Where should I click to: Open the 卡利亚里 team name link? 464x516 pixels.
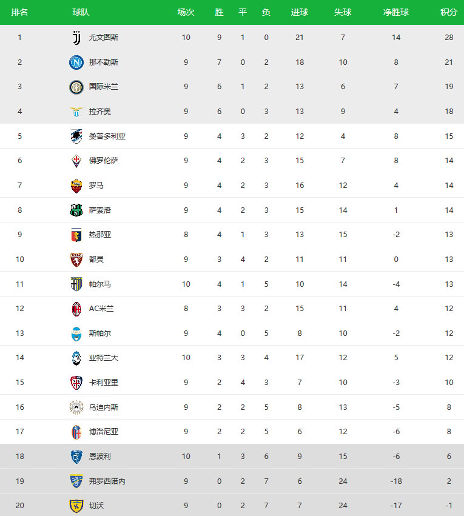[x=104, y=383]
